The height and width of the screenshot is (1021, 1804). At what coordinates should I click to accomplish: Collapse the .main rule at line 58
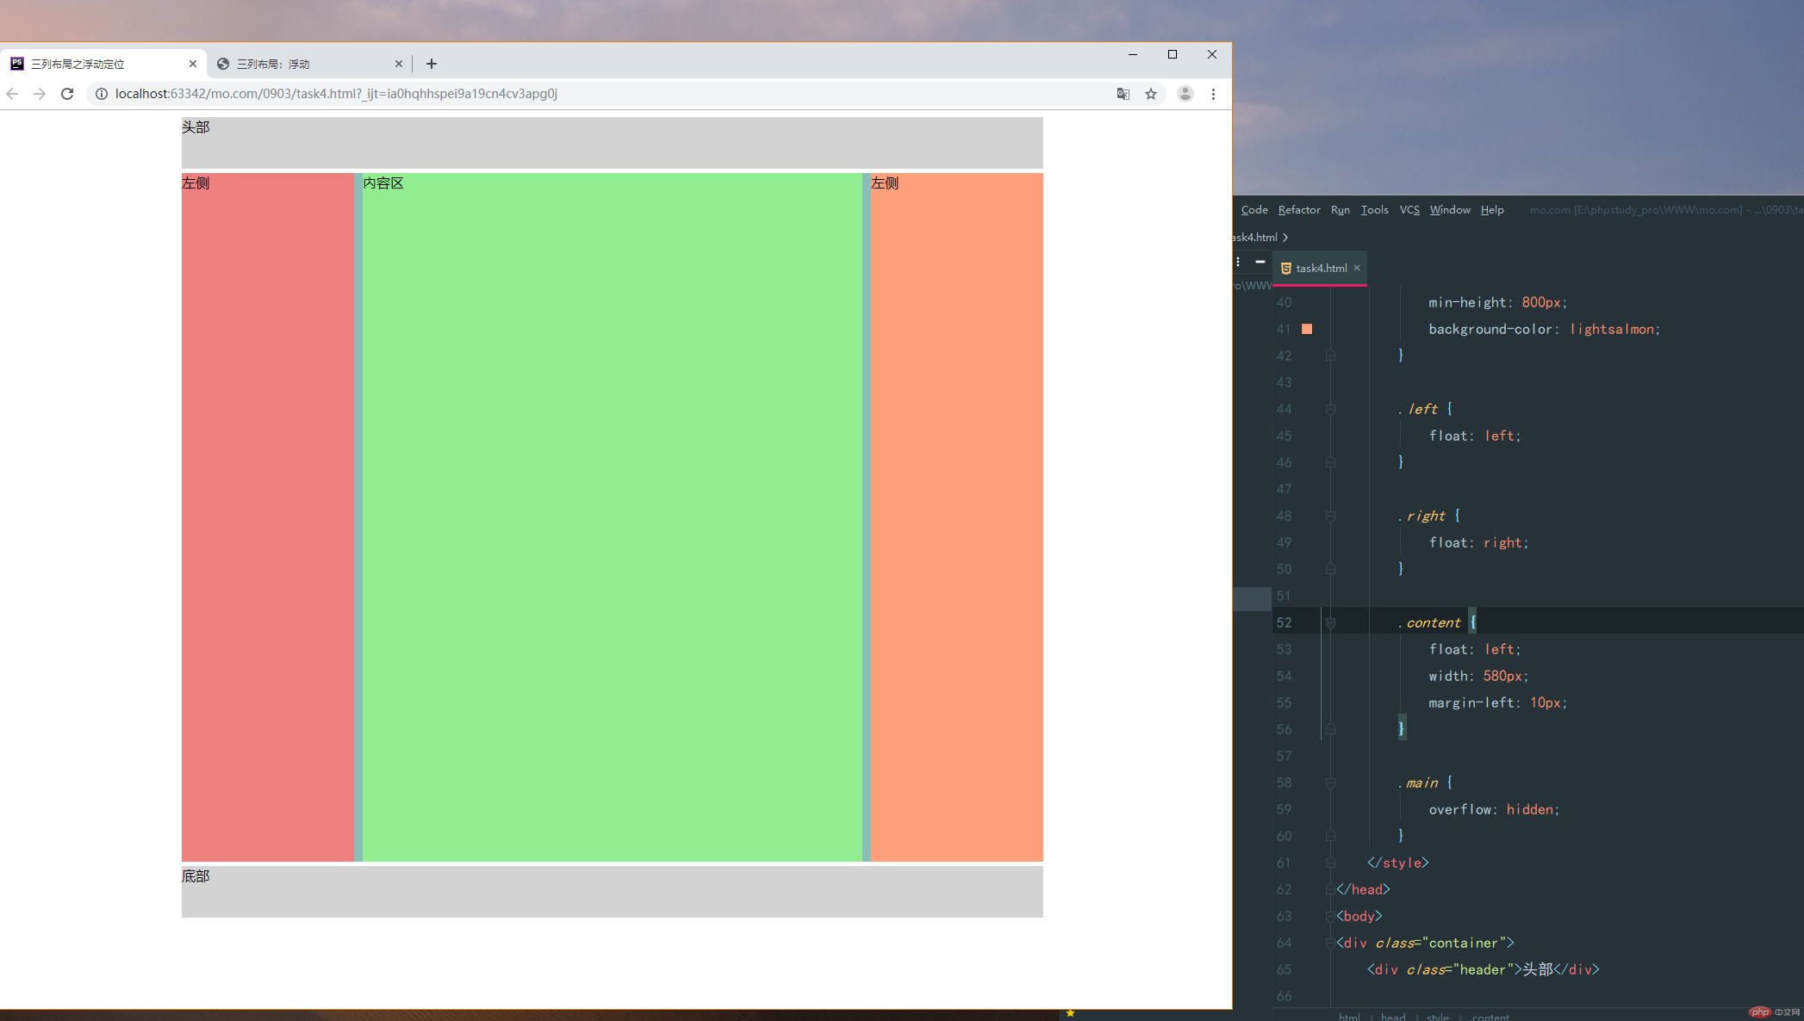pos(1330,783)
